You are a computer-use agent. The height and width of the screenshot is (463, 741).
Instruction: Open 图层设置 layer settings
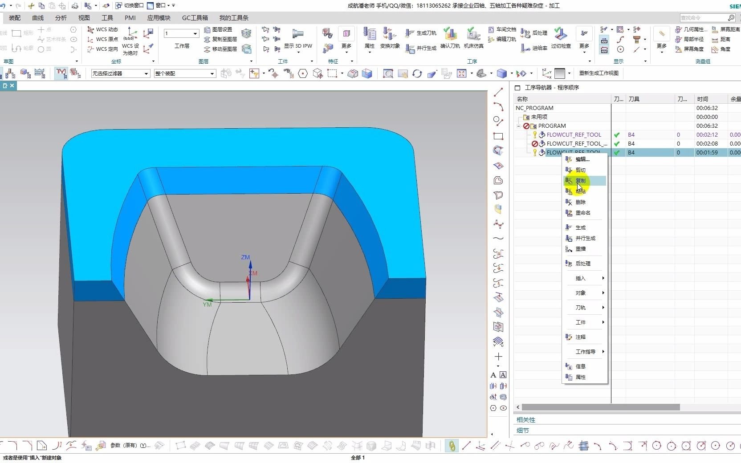(218, 29)
